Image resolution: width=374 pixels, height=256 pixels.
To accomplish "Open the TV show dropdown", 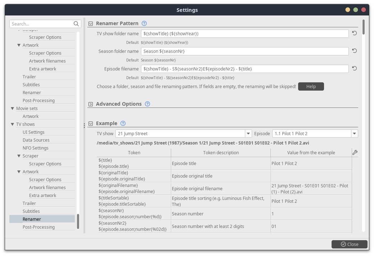I will pos(248,134).
